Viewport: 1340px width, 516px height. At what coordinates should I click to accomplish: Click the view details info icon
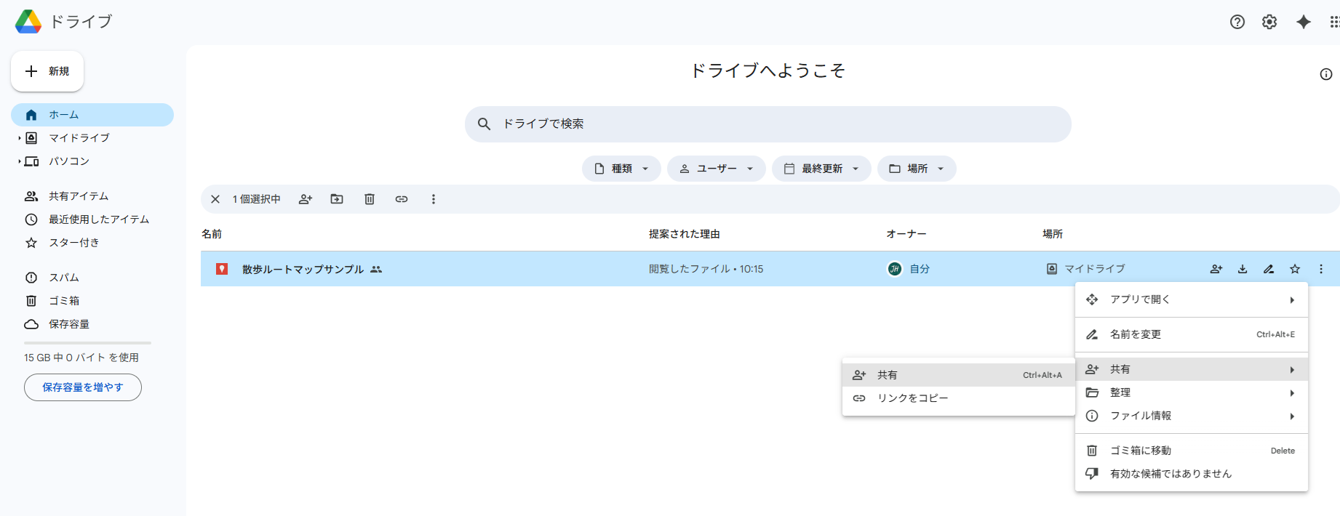point(1326,74)
